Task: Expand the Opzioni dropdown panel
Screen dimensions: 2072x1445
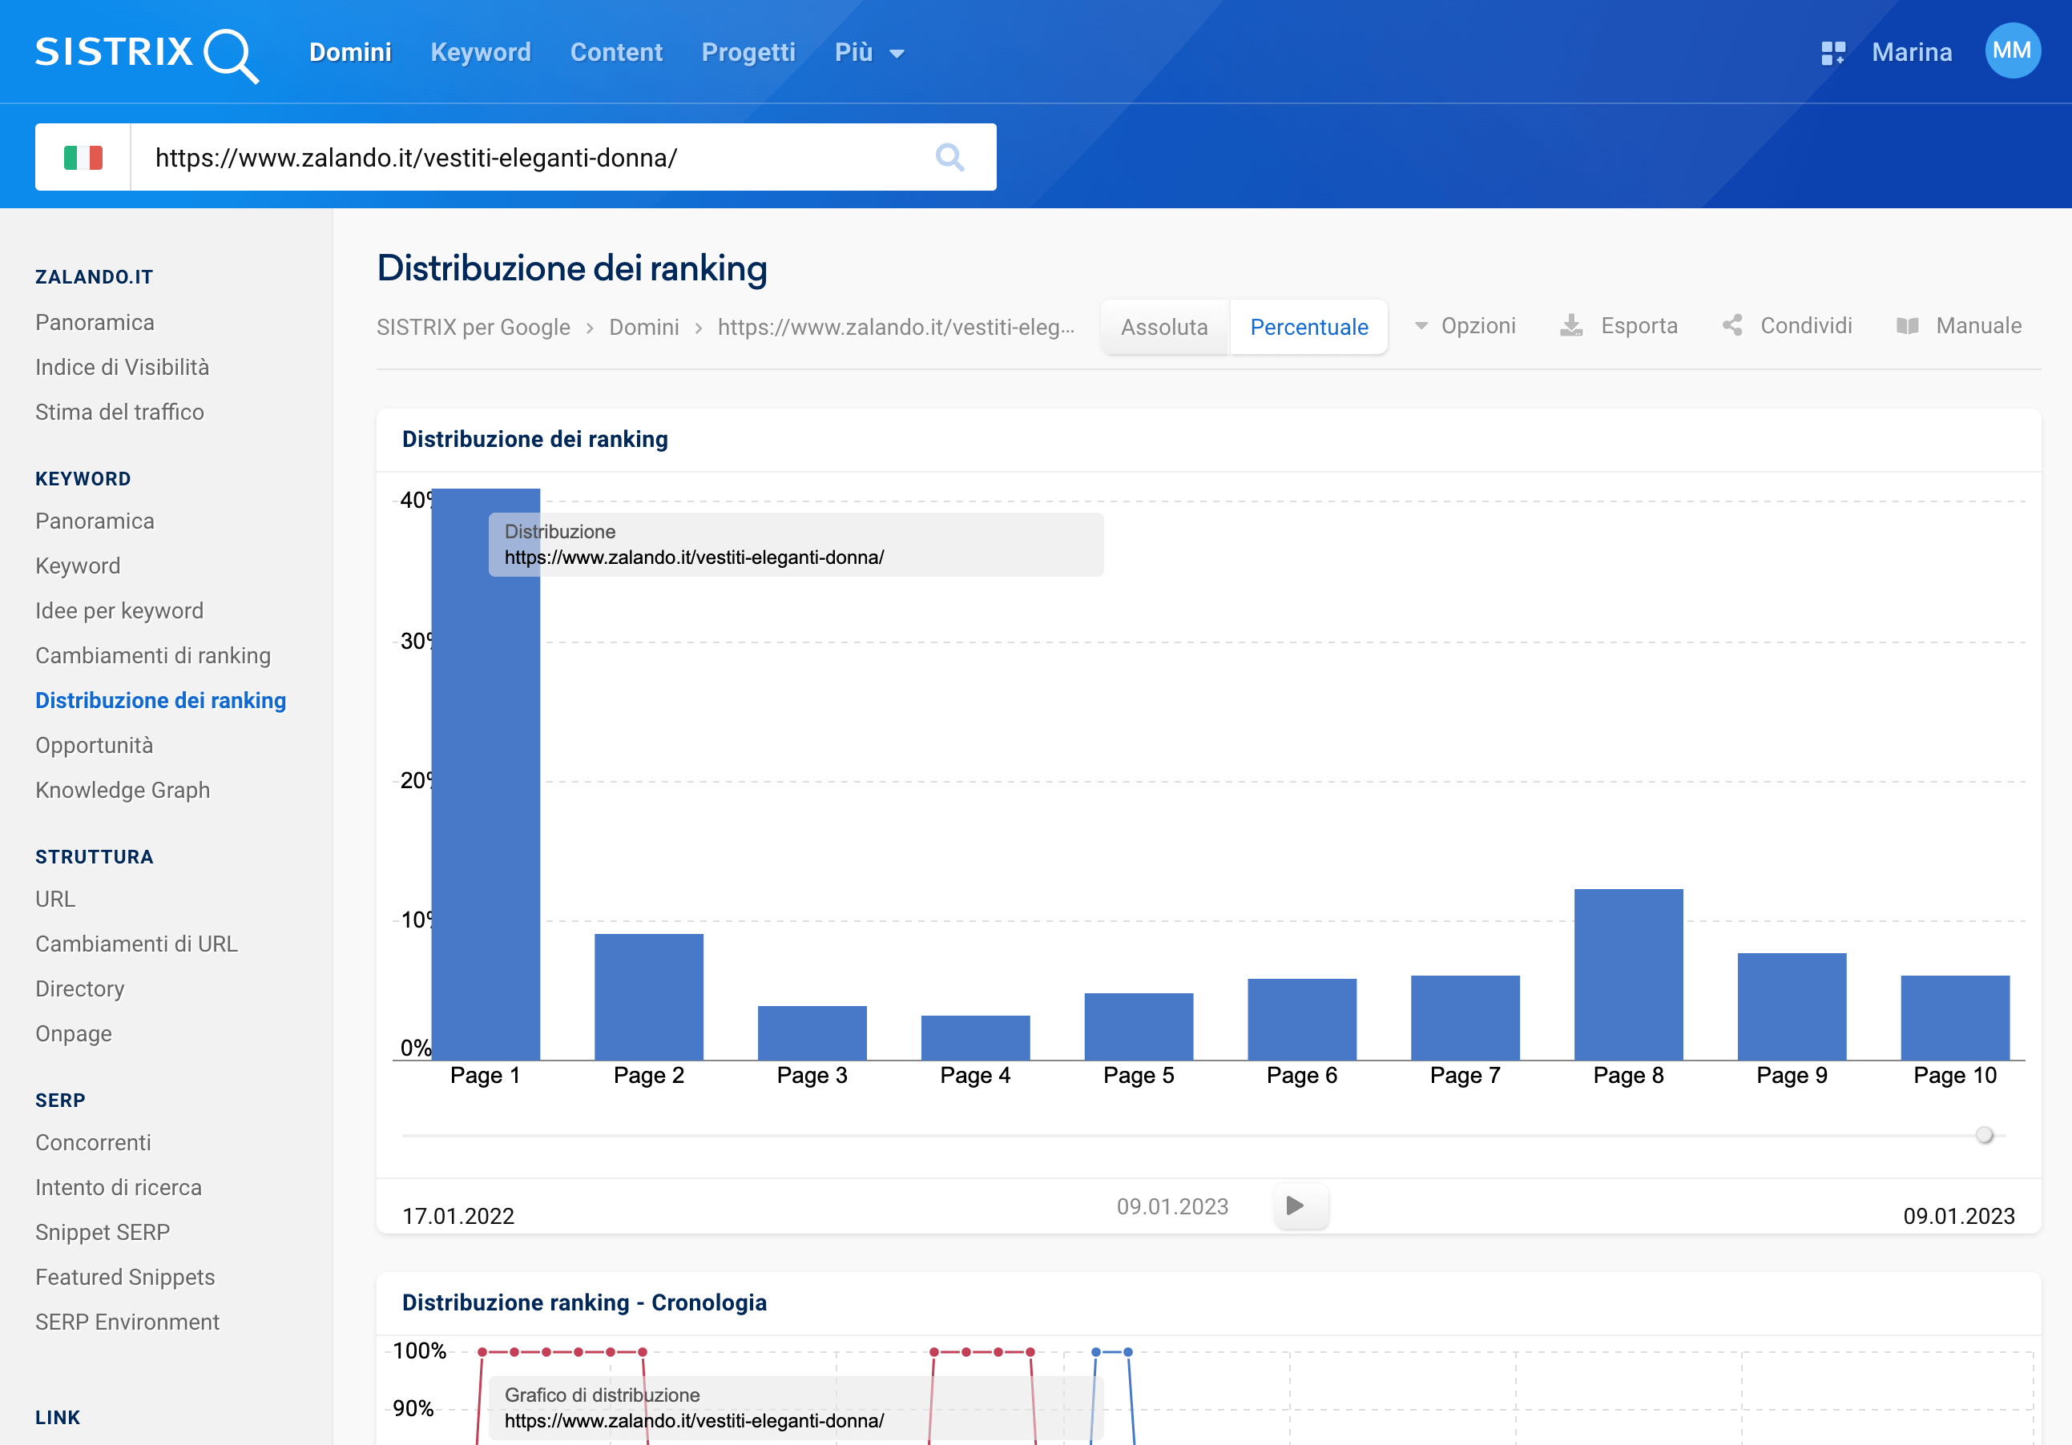Action: click(1464, 328)
